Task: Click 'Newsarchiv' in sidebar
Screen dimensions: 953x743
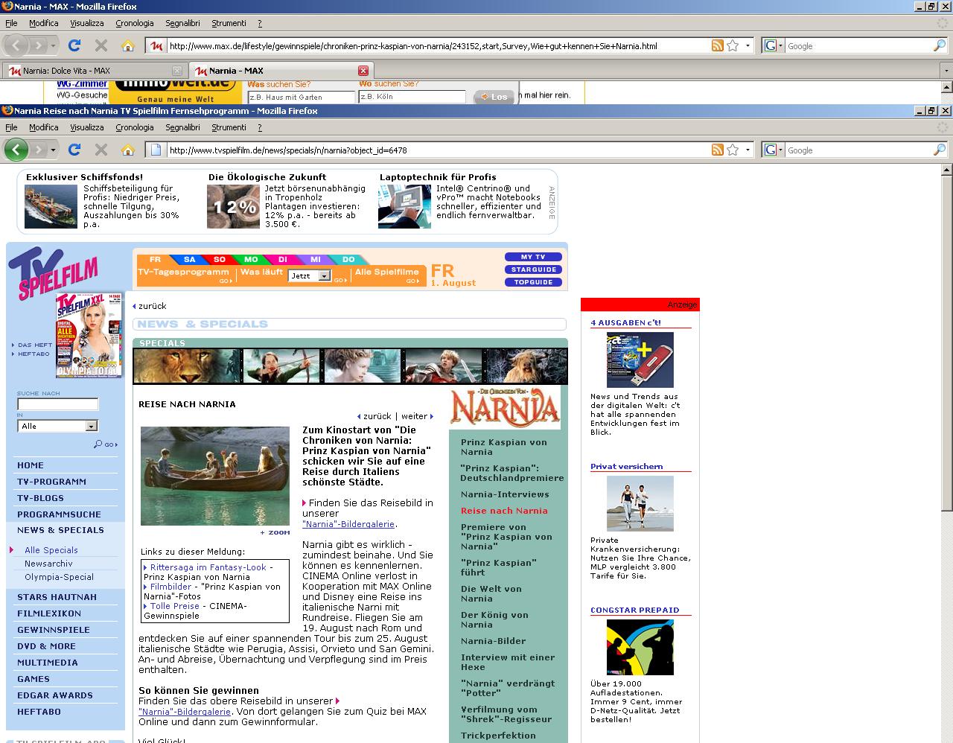Action: pos(48,564)
